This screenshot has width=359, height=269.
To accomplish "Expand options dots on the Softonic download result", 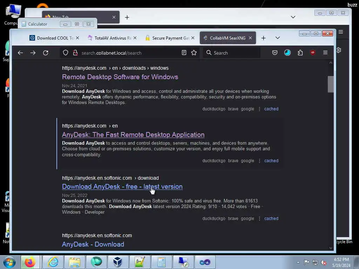I will tap(259, 219).
